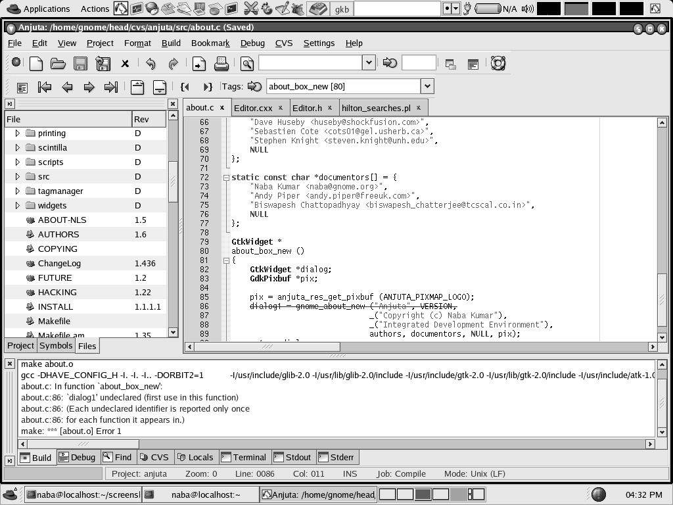Click the Save file floppy icon
673x505 pixels.
pos(80,64)
